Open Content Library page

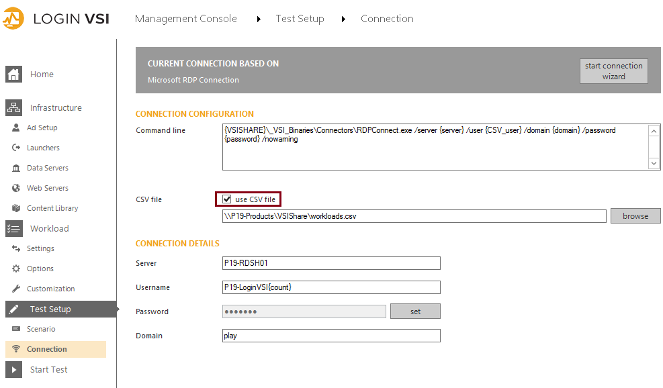tap(52, 208)
